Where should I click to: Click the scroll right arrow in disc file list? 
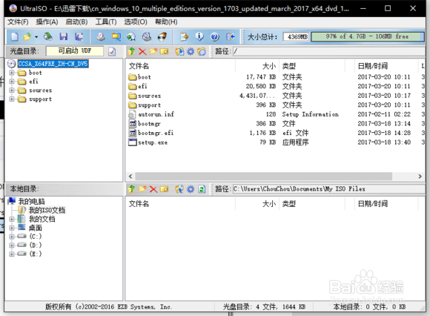pyautogui.click(x=420, y=176)
